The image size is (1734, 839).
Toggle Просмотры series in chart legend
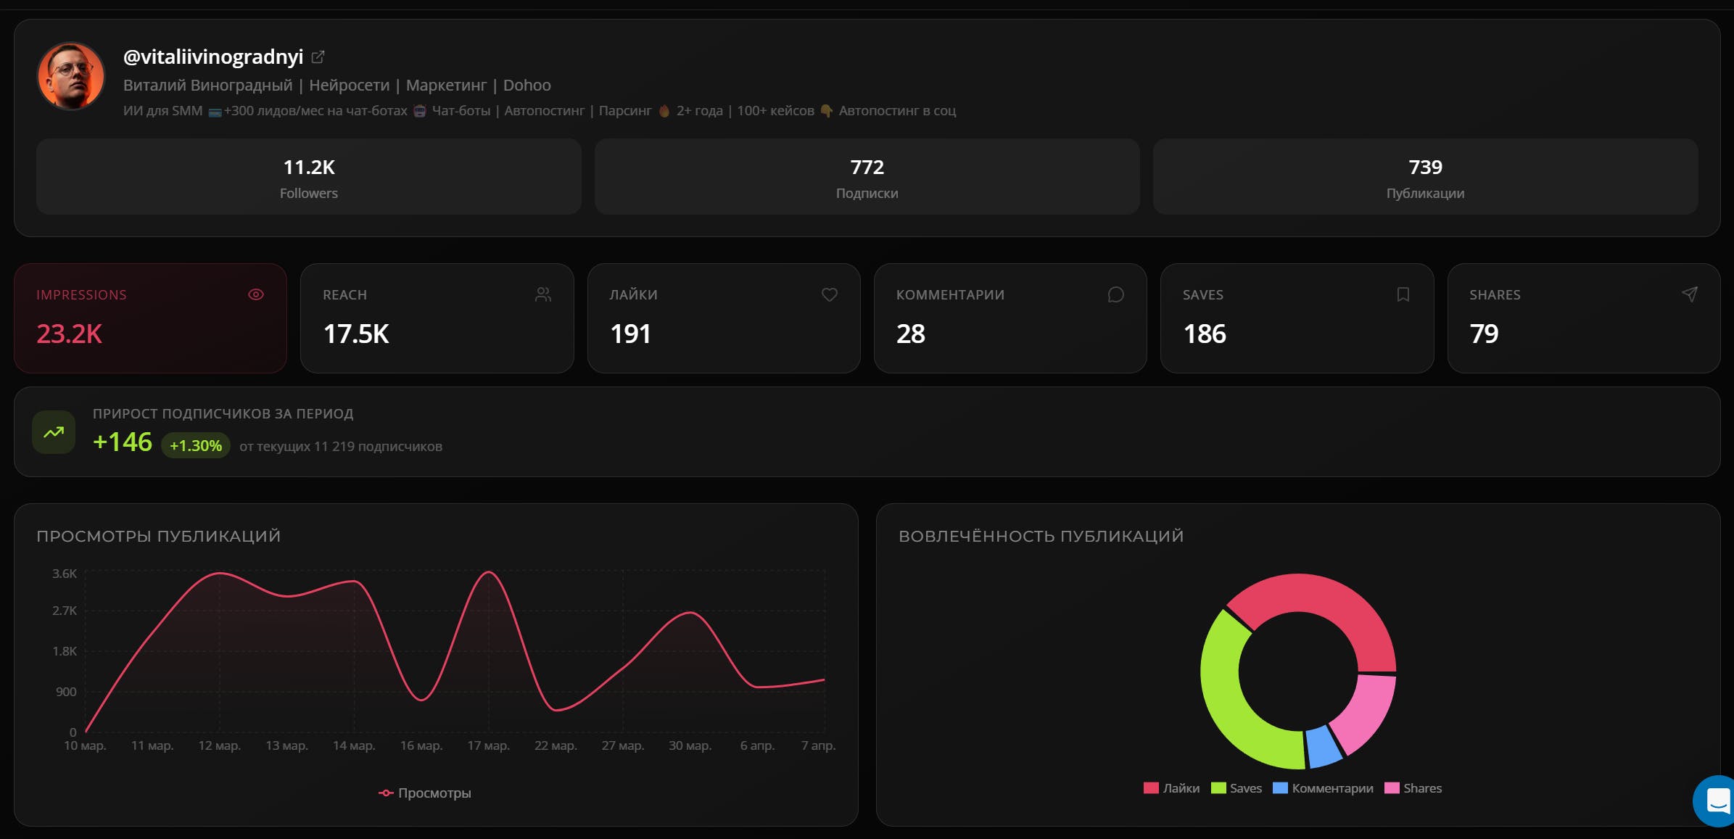425,793
